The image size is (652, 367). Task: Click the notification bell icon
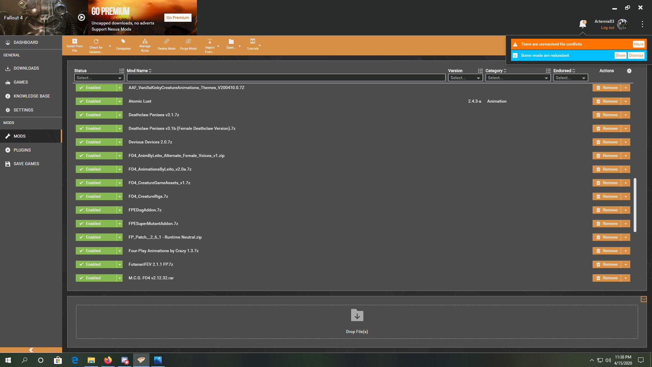pos(583,24)
